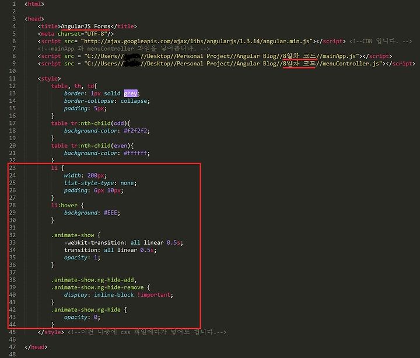This screenshot has height=358, width=420.
Task: Click the '#f2f2f2' color value
Action: 135,131
